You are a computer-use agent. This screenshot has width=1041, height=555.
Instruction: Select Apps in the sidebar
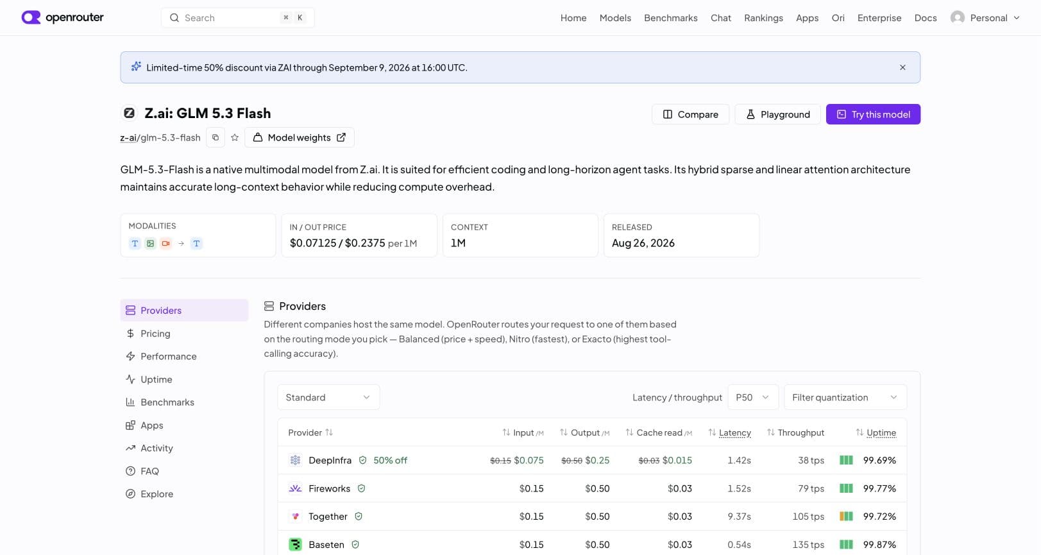click(x=184, y=425)
